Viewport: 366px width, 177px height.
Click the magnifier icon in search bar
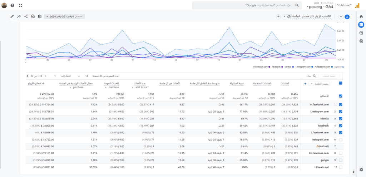[297, 5]
